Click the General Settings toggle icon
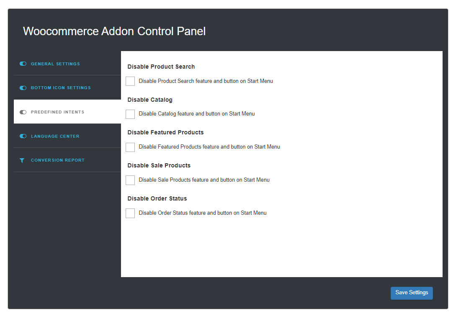 [23, 64]
